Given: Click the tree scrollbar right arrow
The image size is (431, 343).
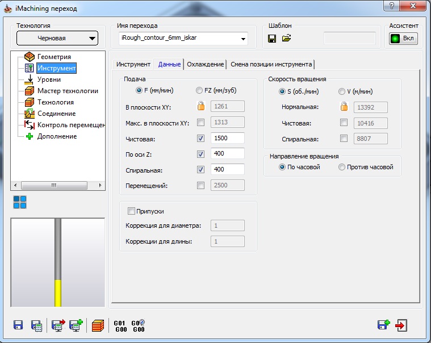Looking at the screenshot, I should pyautogui.click(x=100, y=185).
